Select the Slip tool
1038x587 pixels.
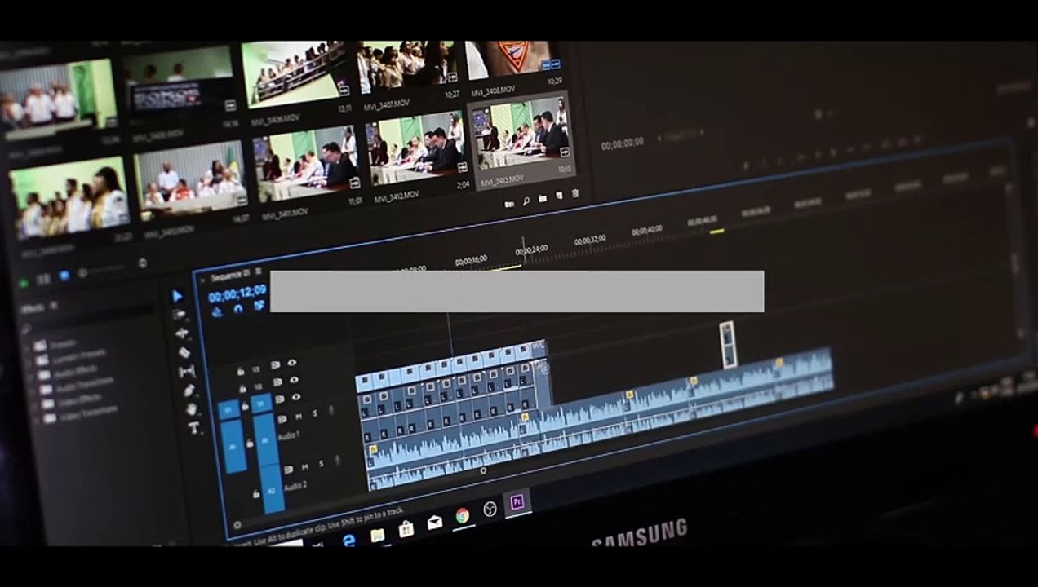(x=187, y=372)
